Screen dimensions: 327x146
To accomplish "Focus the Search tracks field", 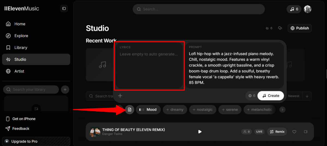I will click(100, 96).
